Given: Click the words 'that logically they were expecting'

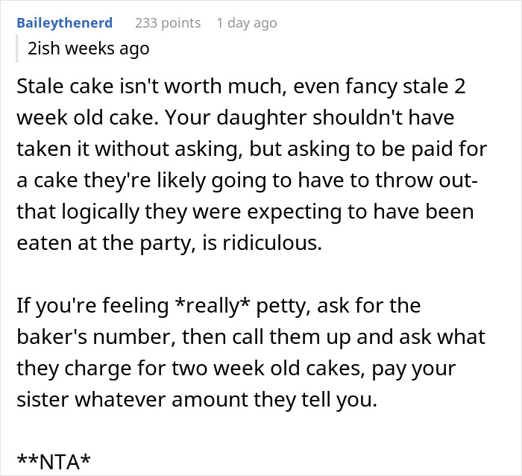Looking at the screenshot, I should coord(179,212).
